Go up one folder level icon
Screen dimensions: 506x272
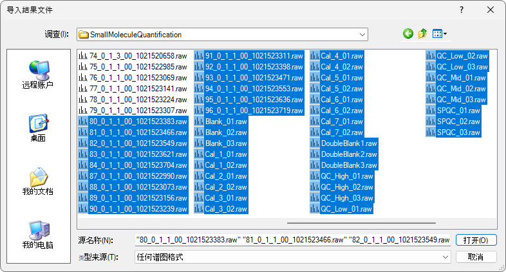(x=423, y=34)
